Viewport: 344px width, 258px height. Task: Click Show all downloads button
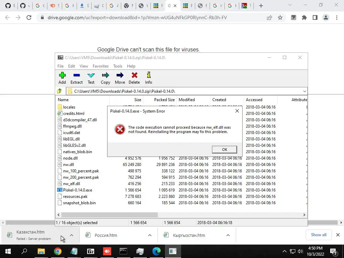[x=318, y=235]
